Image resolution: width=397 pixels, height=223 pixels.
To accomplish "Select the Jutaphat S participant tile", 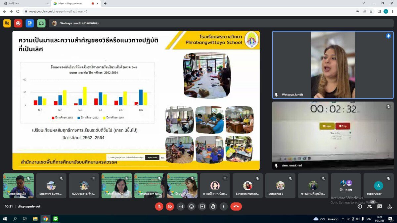I will (280, 186).
